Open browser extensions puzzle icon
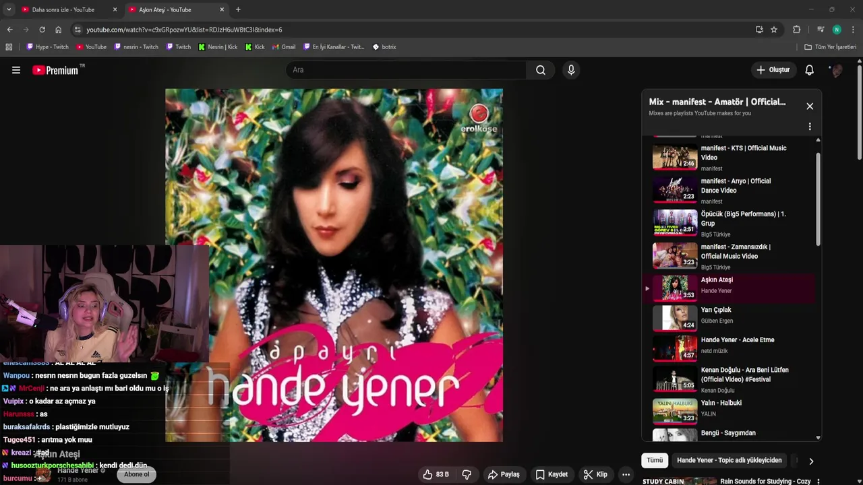This screenshot has height=485, width=863. (796, 30)
